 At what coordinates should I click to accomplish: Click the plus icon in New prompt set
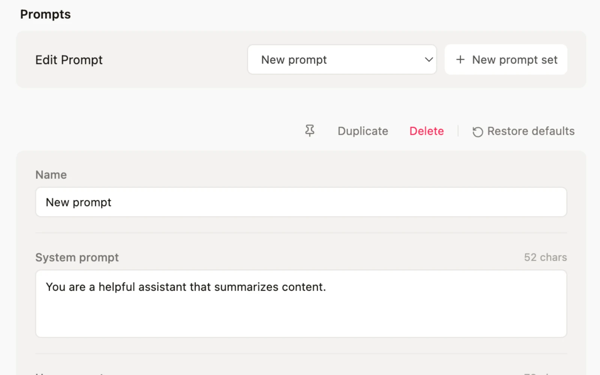click(x=460, y=60)
